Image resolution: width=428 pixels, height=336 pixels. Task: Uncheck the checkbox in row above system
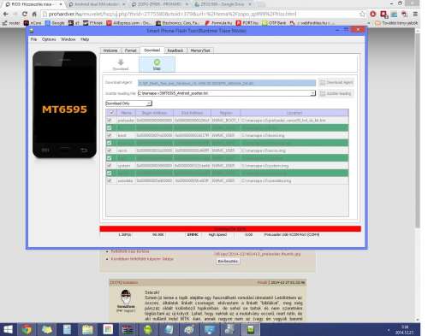(x=109, y=158)
